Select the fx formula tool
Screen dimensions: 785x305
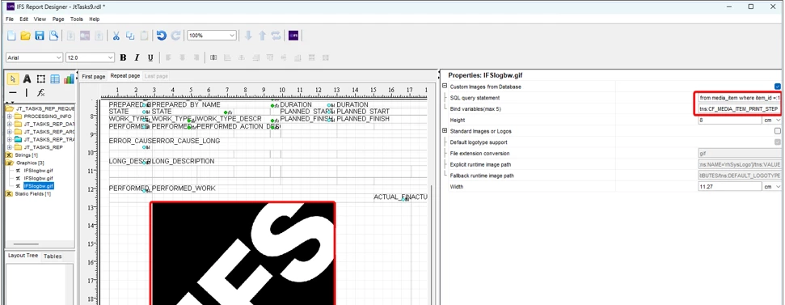point(41,93)
